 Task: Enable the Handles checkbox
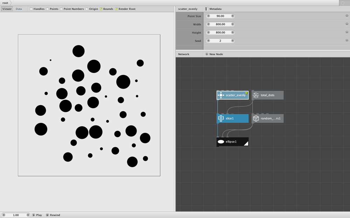click(31, 9)
